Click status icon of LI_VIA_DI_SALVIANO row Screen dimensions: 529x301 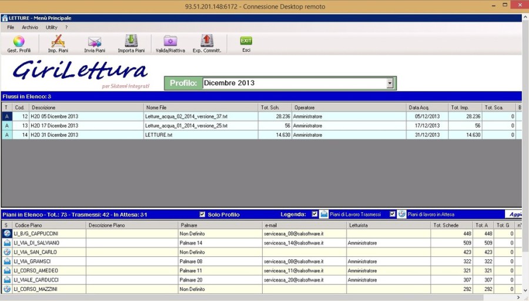(7, 243)
